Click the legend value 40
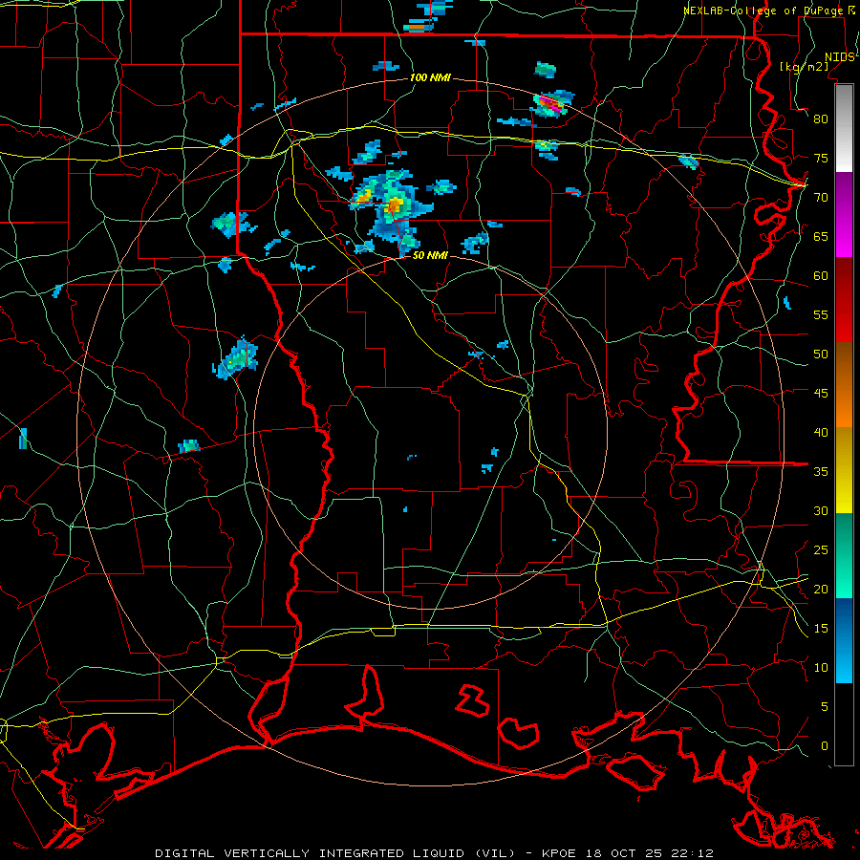 pos(821,433)
